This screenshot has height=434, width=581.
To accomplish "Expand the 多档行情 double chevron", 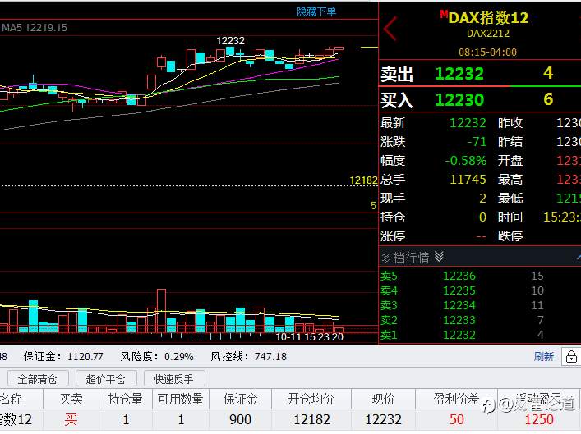I will [439, 257].
